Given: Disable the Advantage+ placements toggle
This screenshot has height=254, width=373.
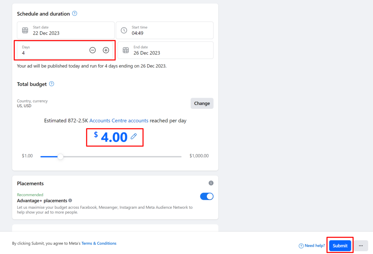Looking at the screenshot, I should click(207, 196).
